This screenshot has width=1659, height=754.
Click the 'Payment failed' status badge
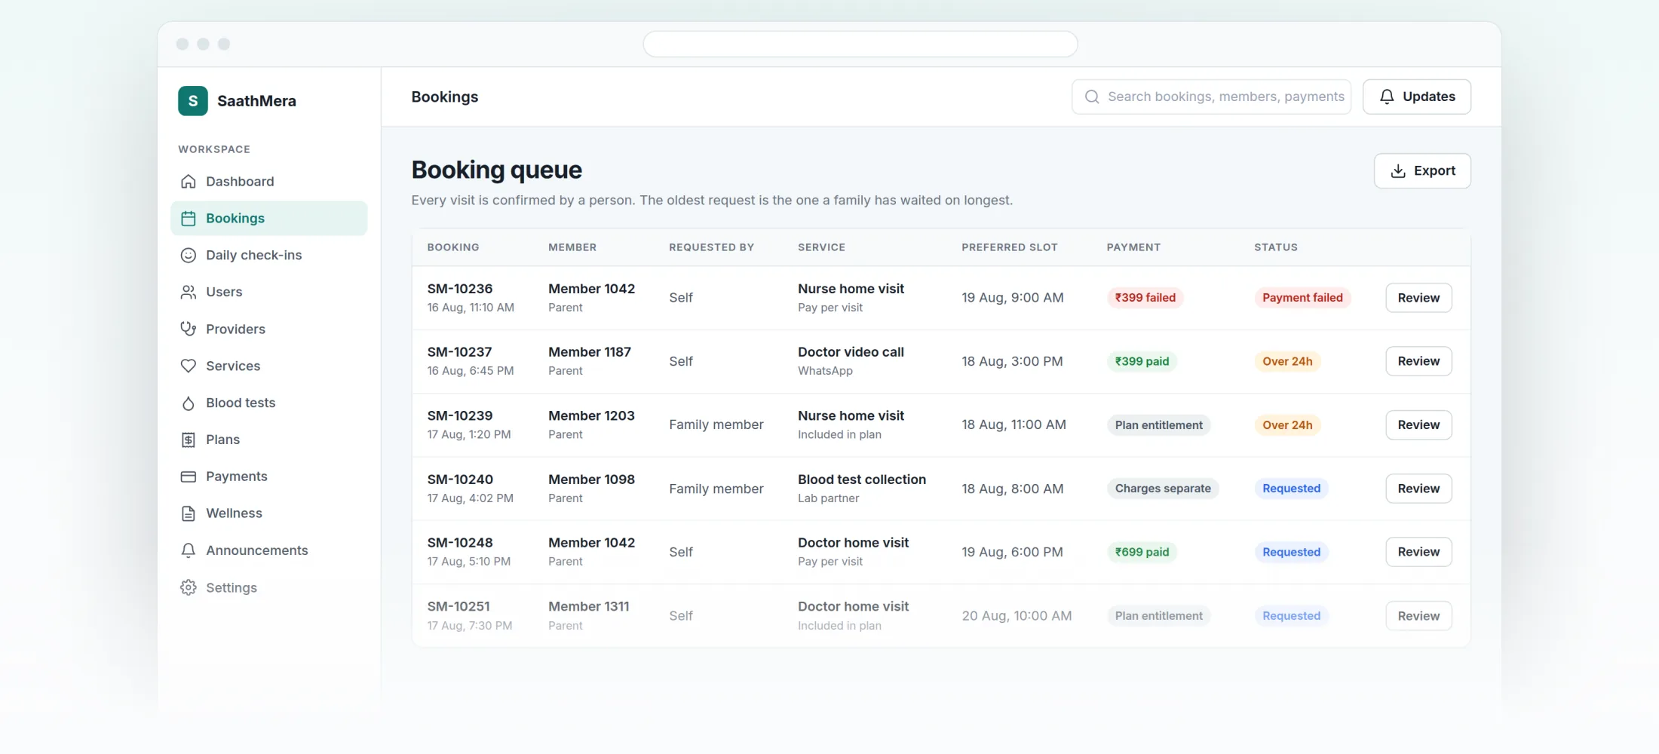click(x=1302, y=298)
